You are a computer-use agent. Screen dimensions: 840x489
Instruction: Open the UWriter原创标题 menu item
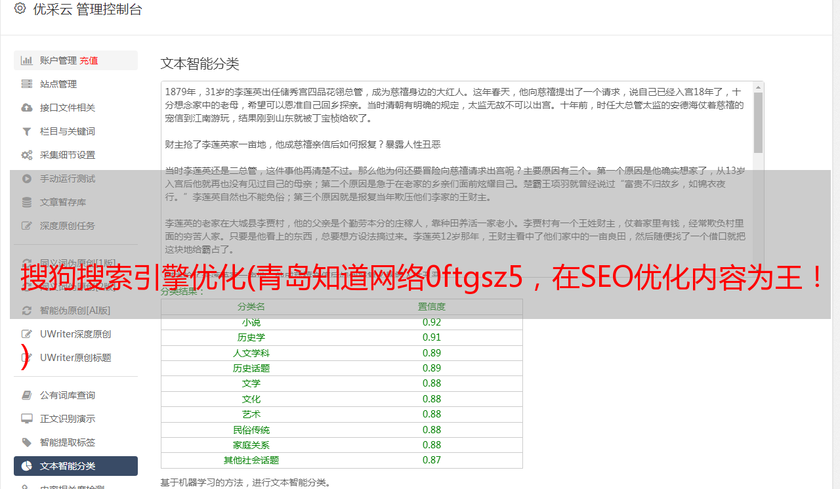(75, 358)
